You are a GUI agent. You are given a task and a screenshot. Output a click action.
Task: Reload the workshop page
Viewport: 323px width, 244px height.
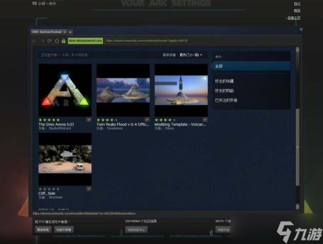click(49, 41)
